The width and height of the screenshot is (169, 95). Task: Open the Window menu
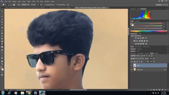coord(47,2)
